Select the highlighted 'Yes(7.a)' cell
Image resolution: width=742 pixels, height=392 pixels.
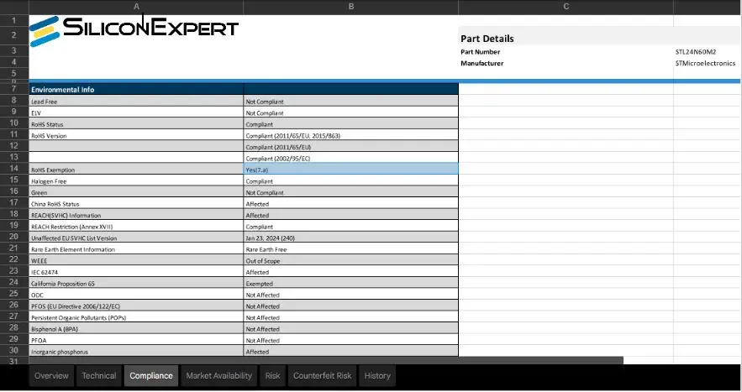coord(350,170)
